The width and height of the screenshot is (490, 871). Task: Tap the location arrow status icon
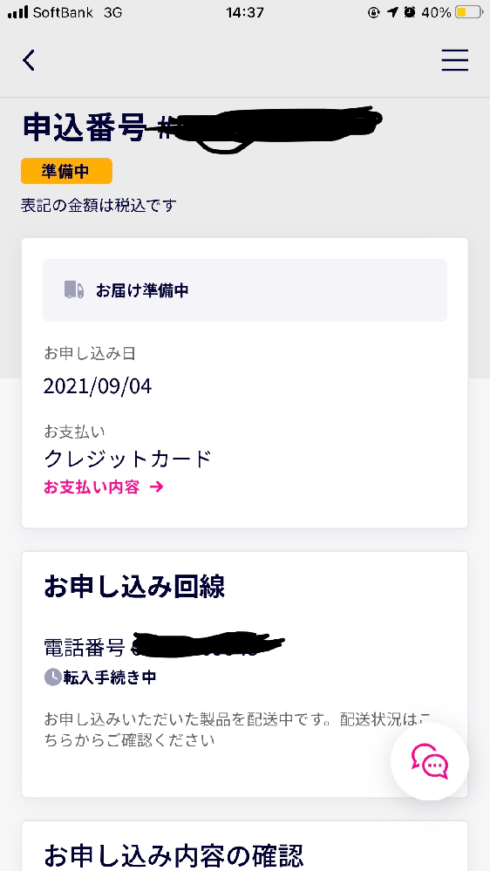[x=392, y=12]
